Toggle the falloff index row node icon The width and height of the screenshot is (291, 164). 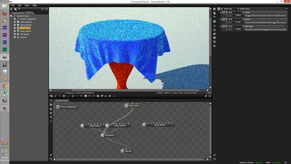coord(223,26)
